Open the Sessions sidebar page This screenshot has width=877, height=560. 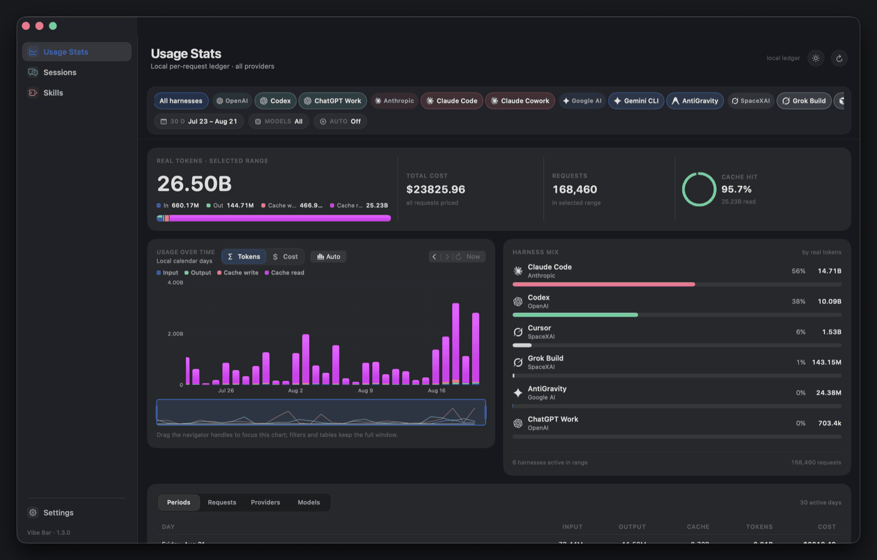pyautogui.click(x=77, y=72)
